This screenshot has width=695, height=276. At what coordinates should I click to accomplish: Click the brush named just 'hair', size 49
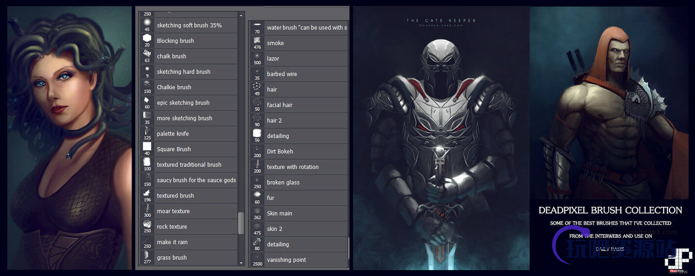[272, 90]
